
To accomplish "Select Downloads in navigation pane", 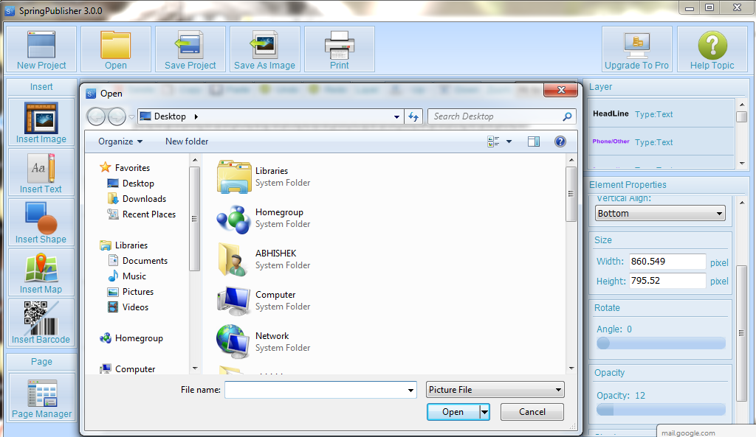I will (x=137, y=199).
